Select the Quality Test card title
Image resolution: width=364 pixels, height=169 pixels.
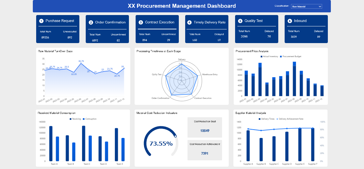pyautogui.click(x=253, y=21)
